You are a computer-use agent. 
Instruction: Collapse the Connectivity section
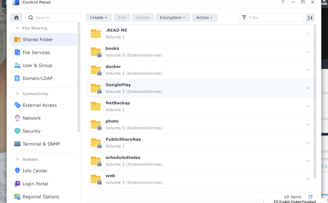point(17,93)
